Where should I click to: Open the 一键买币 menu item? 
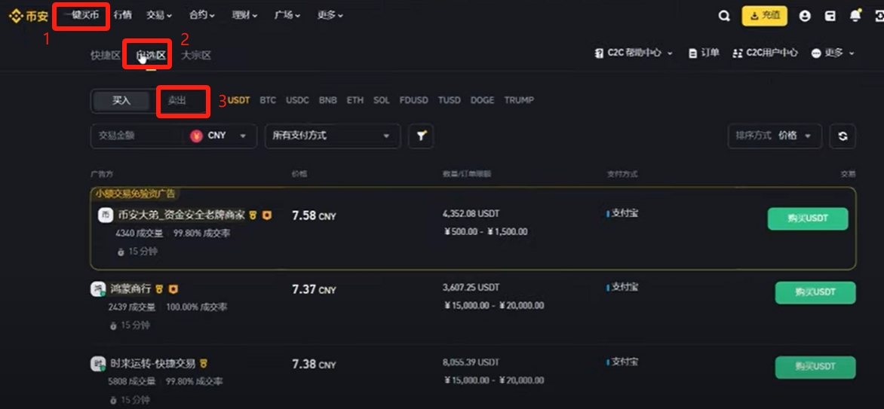pos(81,15)
